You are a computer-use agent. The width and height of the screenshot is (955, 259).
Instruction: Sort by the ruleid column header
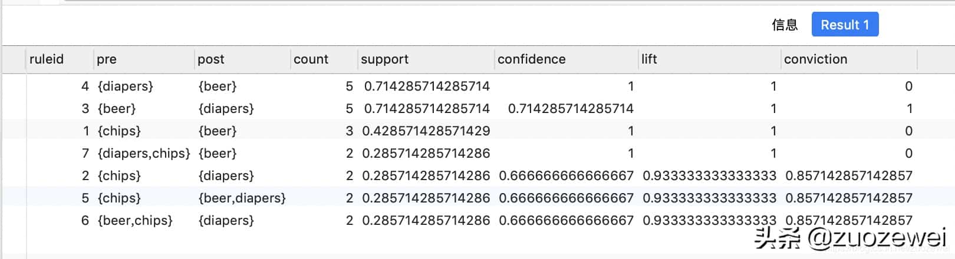[x=47, y=59]
